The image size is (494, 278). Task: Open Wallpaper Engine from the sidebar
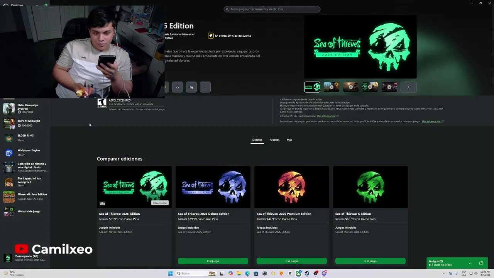[x=25, y=153]
